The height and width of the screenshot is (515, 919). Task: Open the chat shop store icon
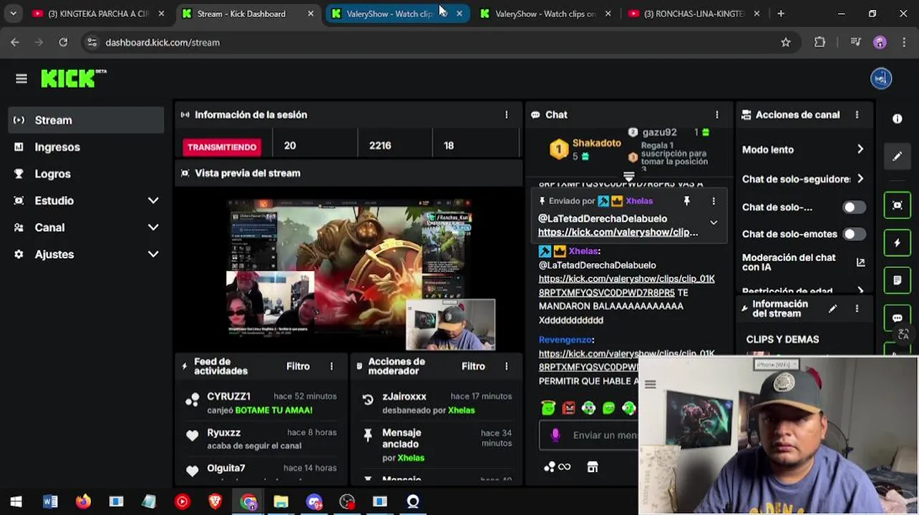593,467
